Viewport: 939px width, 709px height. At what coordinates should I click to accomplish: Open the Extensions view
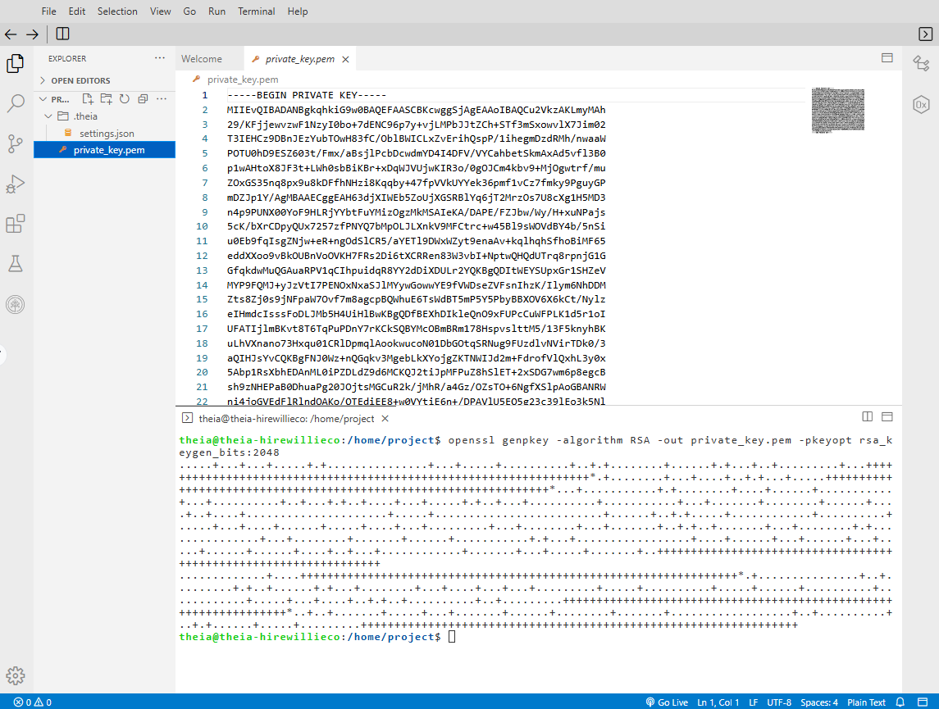point(15,224)
